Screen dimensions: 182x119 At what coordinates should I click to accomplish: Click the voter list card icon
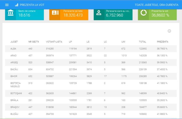tap(55, 13)
